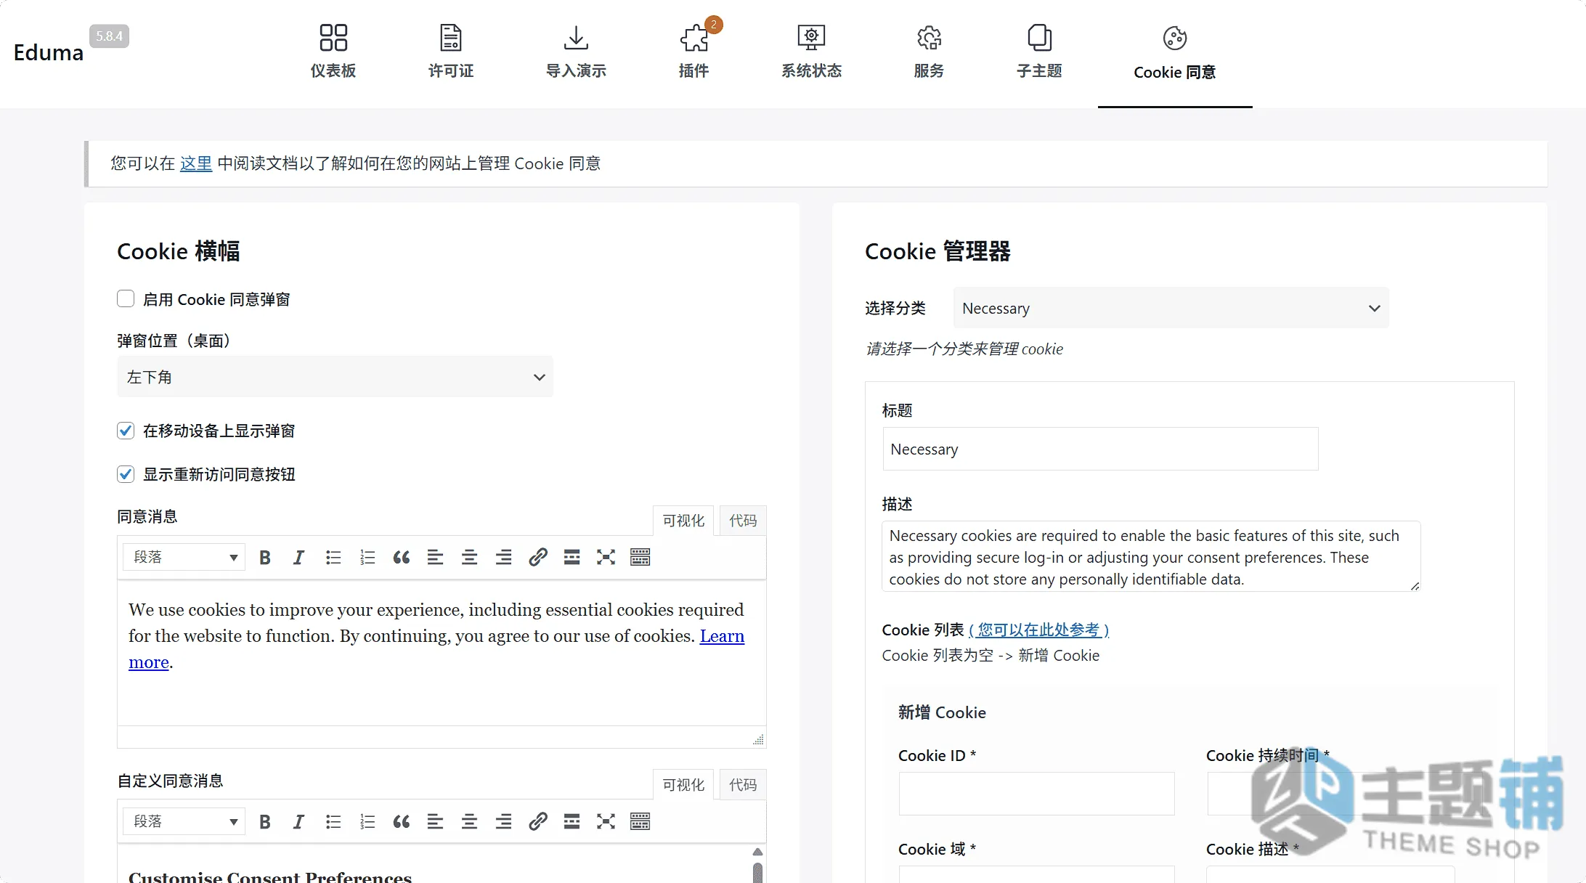This screenshot has width=1586, height=883.
Task: Click the 5.8.4 version badge
Action: [109, 36]
